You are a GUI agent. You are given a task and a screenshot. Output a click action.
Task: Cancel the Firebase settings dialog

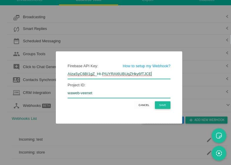pyautogui.click(x=144, y=105)
